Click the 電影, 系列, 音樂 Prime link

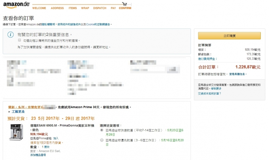25,107
